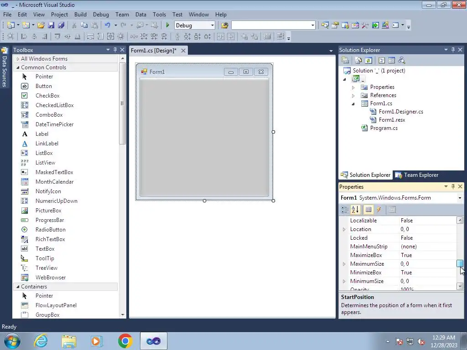Click the Tab Order layout icon
Screen dimensions: 467x350
point(280,36)
